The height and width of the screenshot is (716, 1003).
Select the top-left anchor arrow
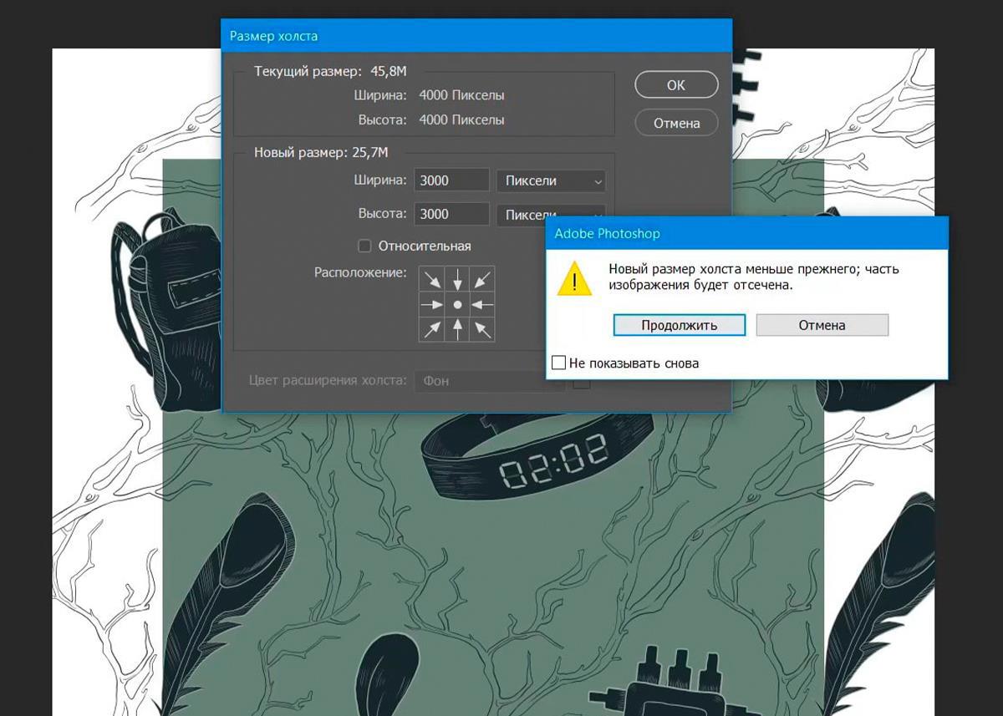tap(431, 279)
